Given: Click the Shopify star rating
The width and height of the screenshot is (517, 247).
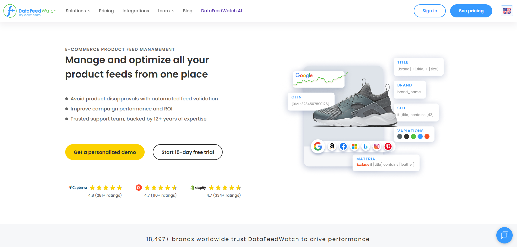Looking at the screenshot, I should pos(225,188).
